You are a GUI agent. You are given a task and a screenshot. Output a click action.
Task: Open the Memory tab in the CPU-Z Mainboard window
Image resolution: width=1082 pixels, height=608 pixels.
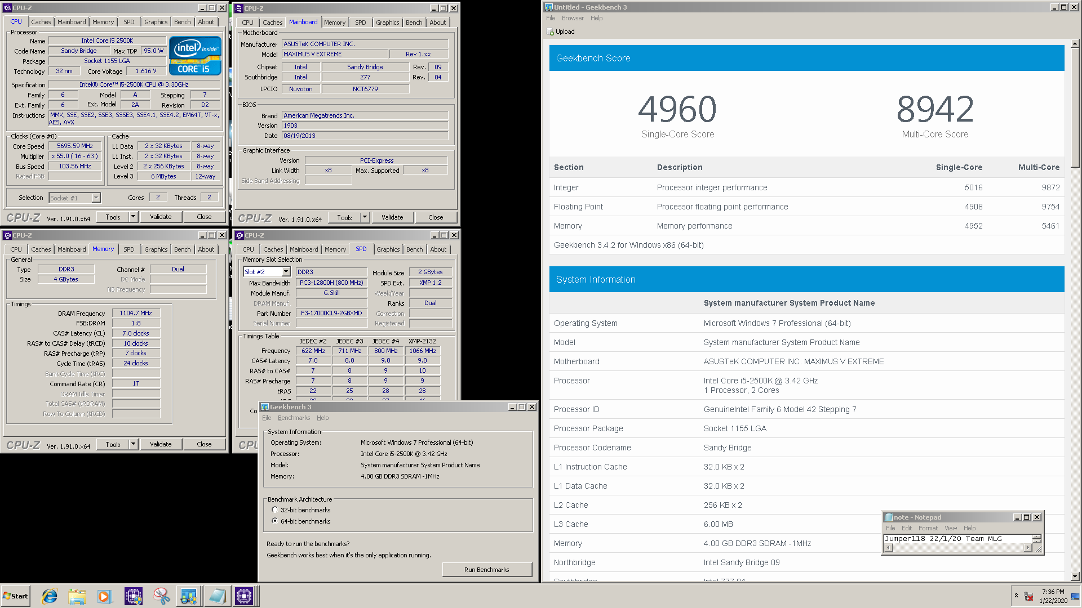(335, 23)
